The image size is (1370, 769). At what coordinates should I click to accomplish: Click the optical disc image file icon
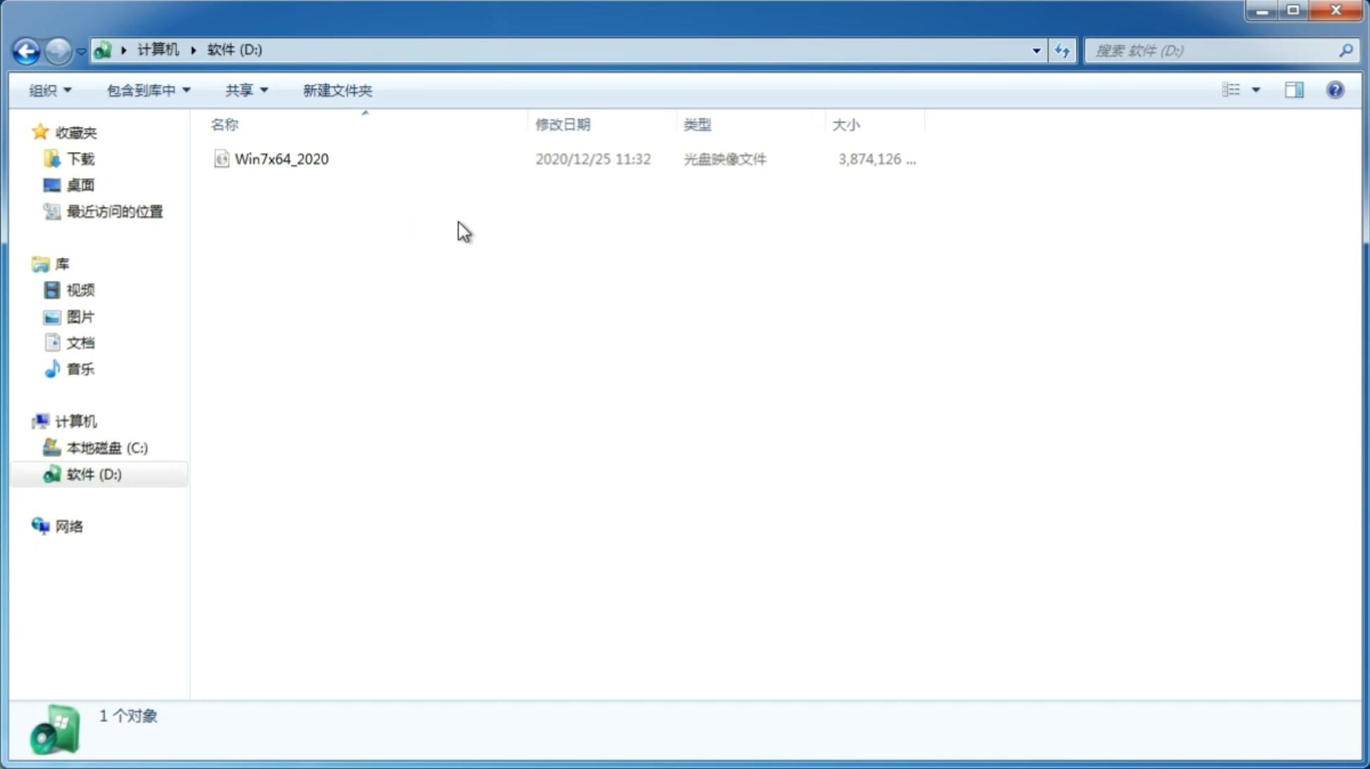[x=221, y=159]
